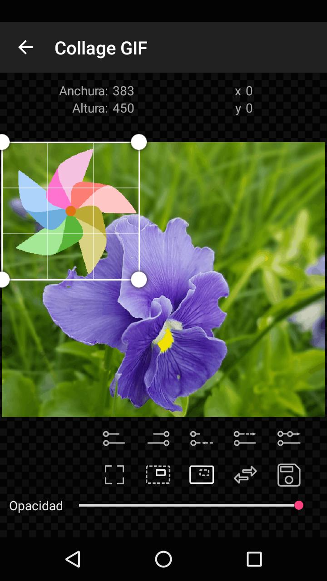Image resolution: width=327 pixels, height=581 pixels.
Task: Tap the swap arrows icon
Action: pyautogui.click(x=245, y=475)
